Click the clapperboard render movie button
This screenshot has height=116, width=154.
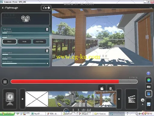pyautogui.click(x=131, y=99)
